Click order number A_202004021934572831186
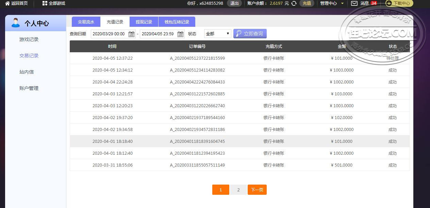 pyautogui.click(x=197, y=130)
